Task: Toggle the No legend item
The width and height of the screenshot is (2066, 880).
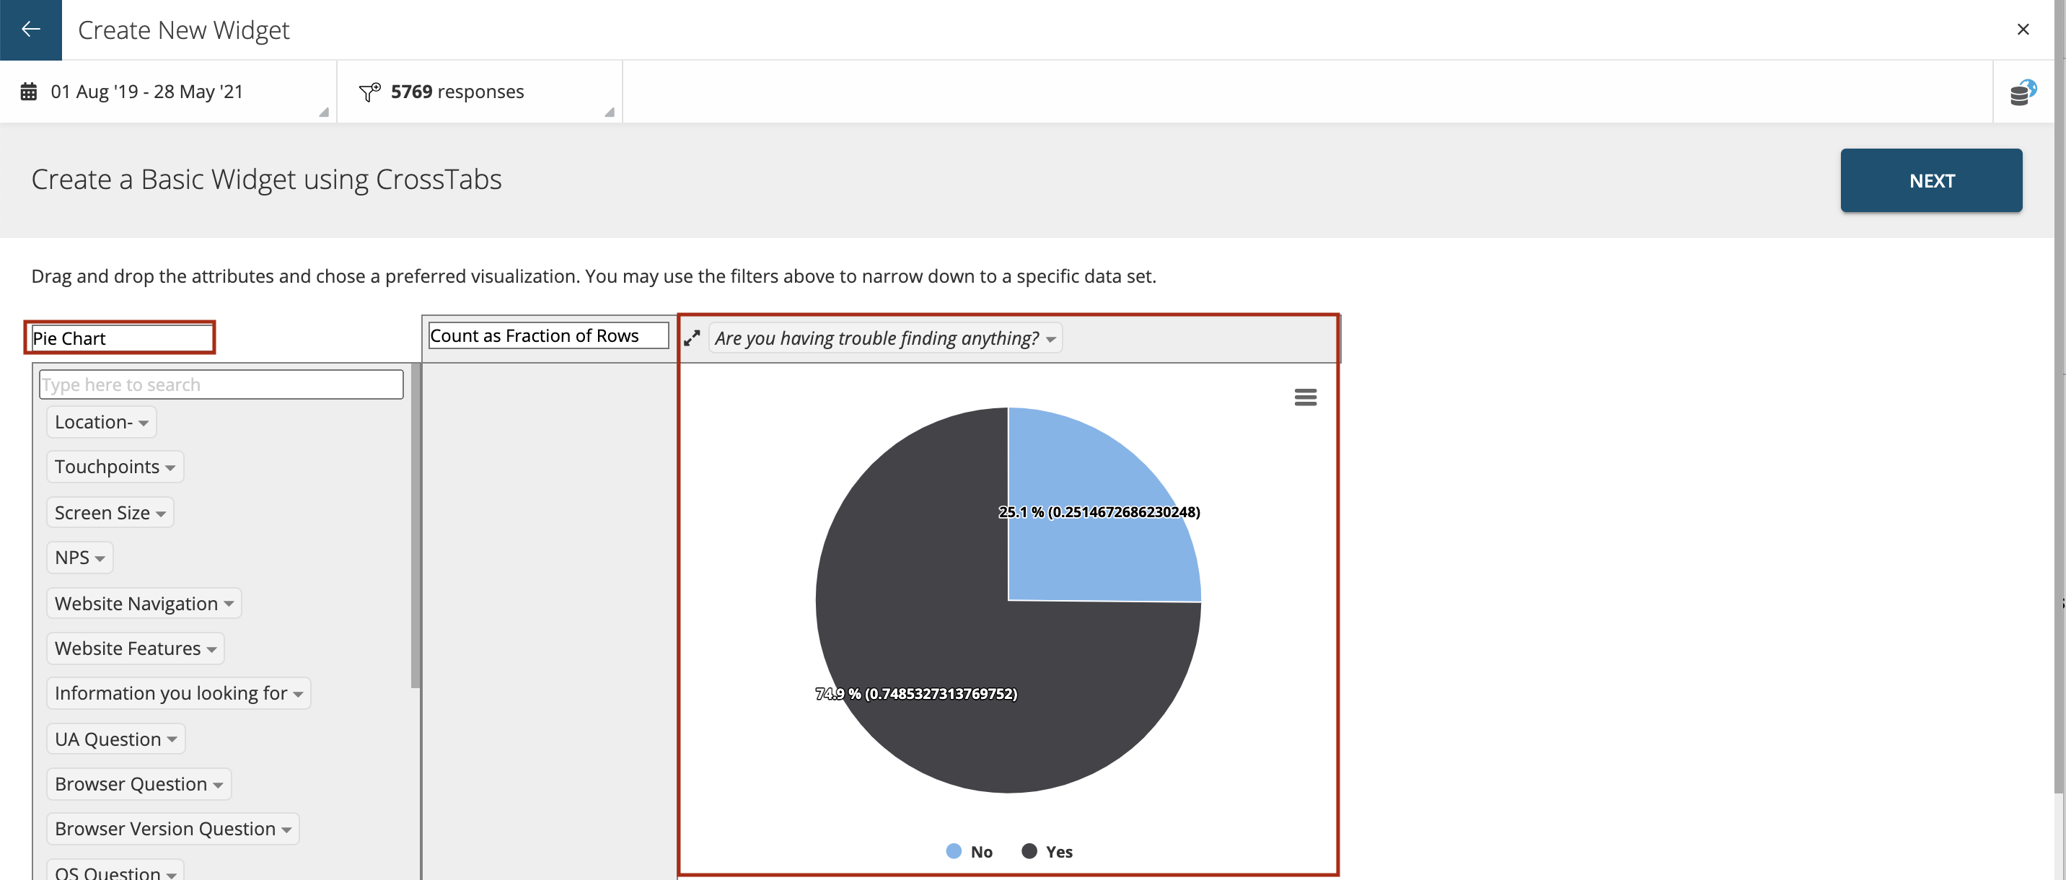Action: (970, 851)
